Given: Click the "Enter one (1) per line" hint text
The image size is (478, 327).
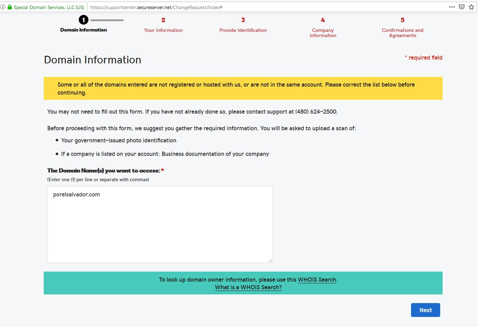Looking at the screenshot, I should coord(98,179).
